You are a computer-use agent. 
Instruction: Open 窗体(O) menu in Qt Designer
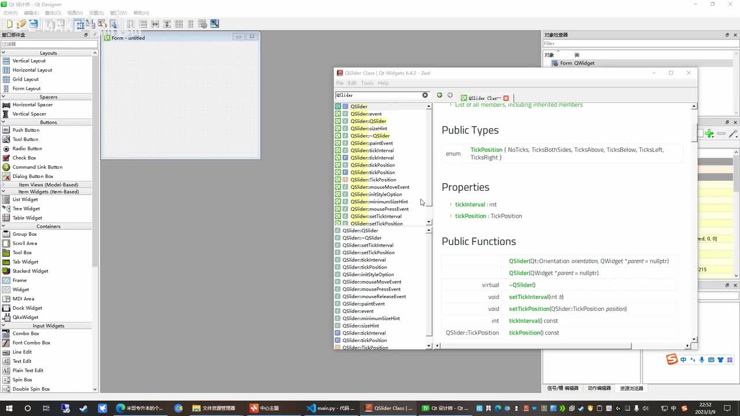53,13
